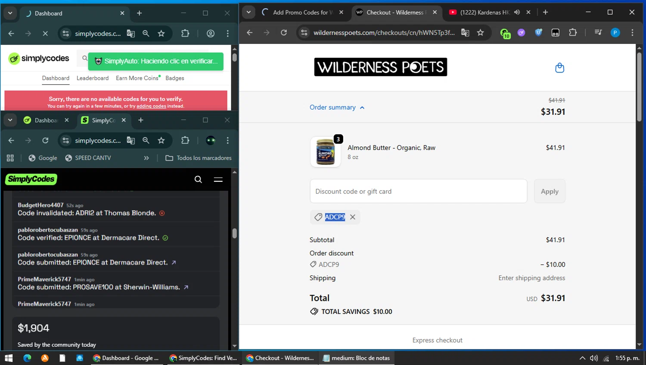Open the Windows Start menu
Viewport: 646px width, 365px height.
[x=9, y=358]
